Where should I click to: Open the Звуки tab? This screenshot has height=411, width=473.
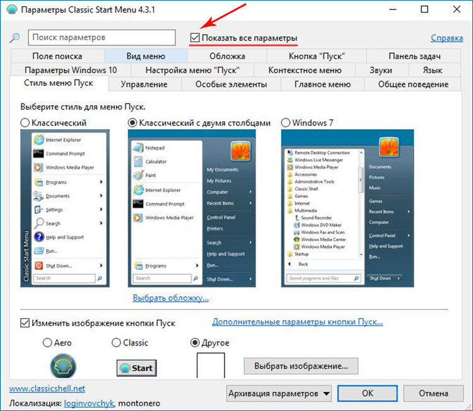point(381,70)
